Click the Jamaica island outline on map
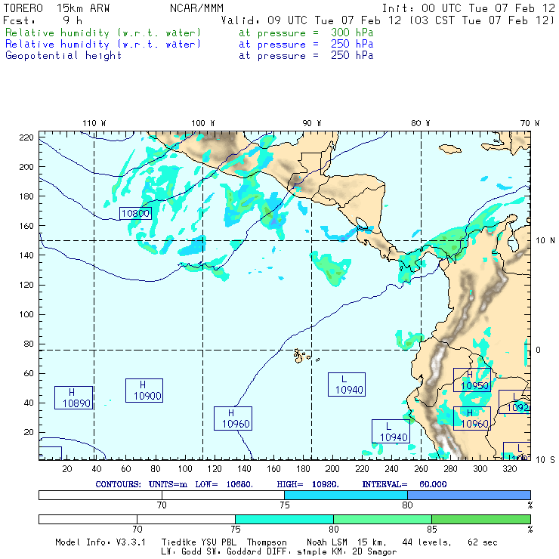 click(x=450, y=149)
